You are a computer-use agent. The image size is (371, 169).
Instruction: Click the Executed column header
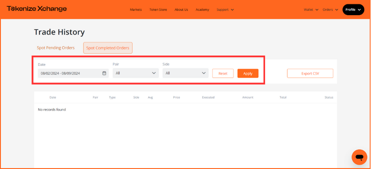click(208, 97)
